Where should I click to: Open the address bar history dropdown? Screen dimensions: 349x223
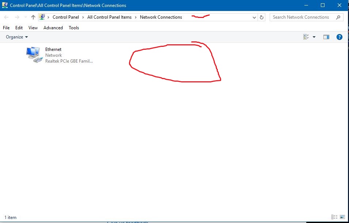point(254,18)
